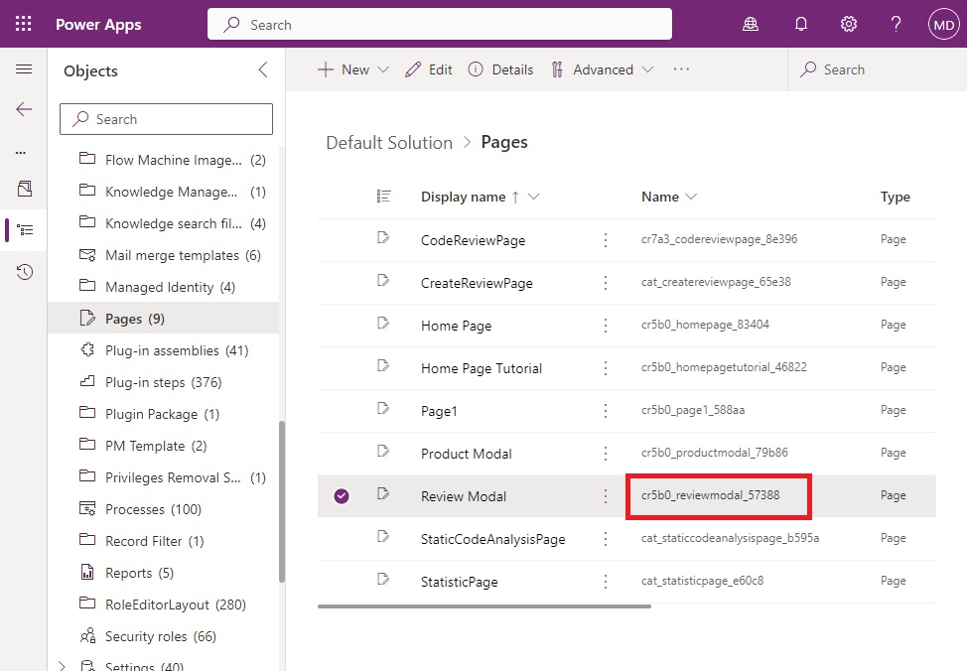Screen dimensions: 967x671
Task: Open the MD account avatar
Action: tap(942, 24)
